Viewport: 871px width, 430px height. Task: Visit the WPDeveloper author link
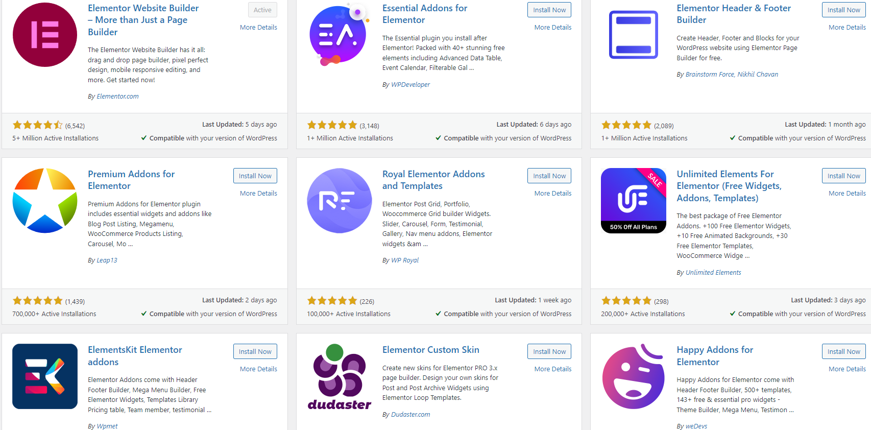point(410,84)
